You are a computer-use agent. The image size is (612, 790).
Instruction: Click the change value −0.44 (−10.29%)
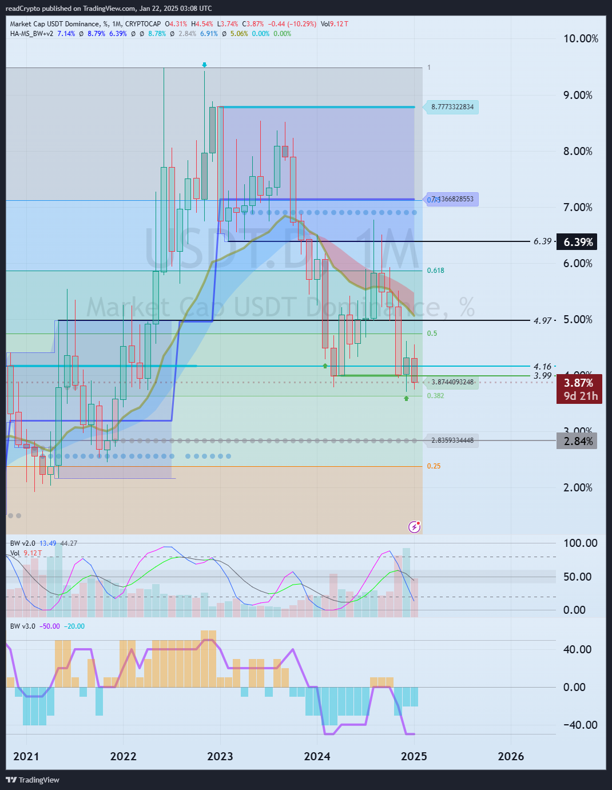coord(292,24)
